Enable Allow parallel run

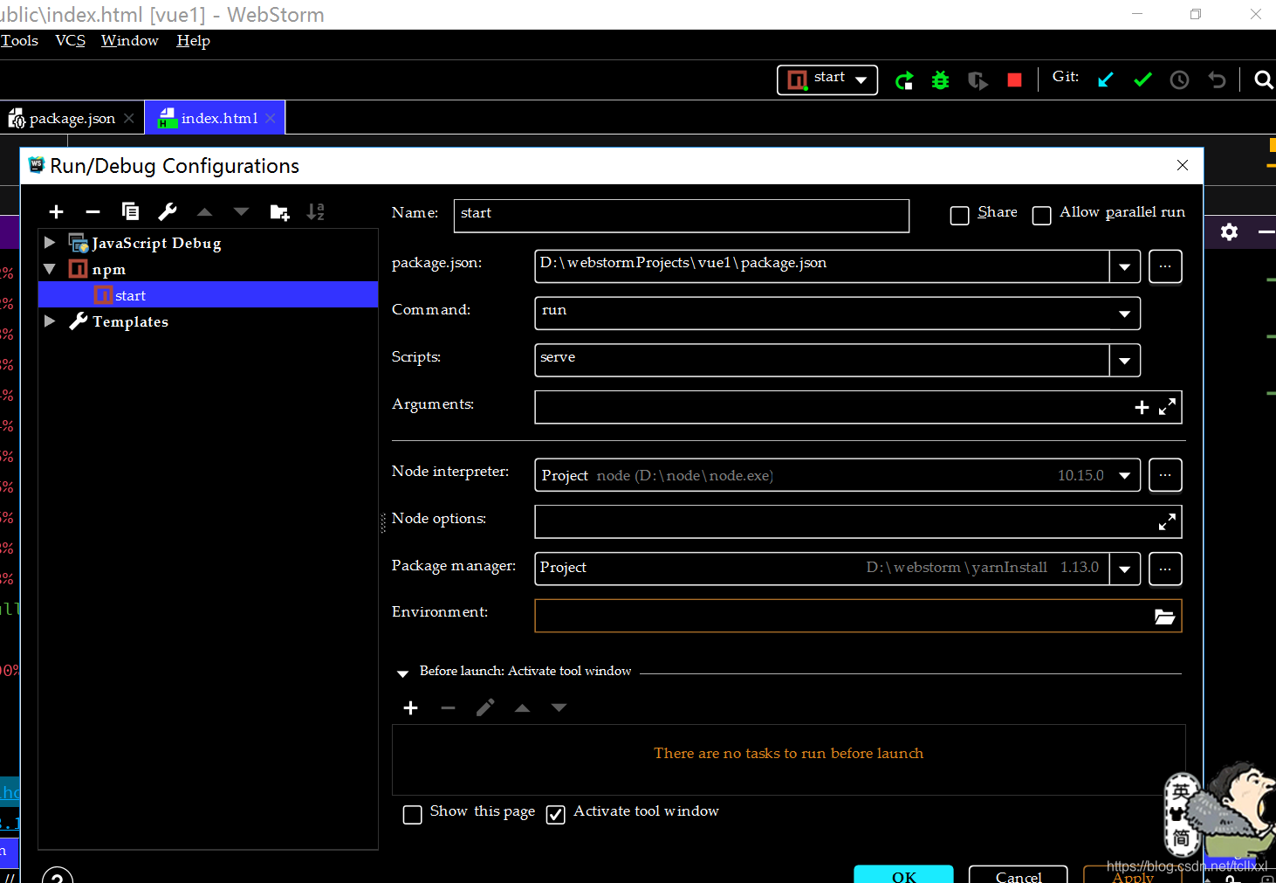1041,216
